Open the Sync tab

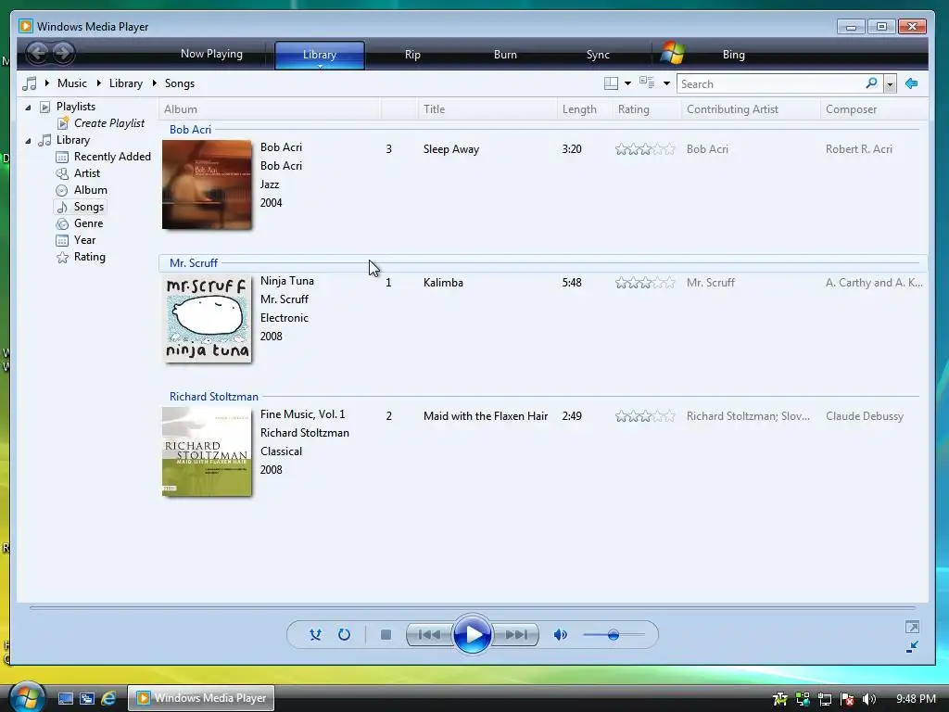(598, 55)
